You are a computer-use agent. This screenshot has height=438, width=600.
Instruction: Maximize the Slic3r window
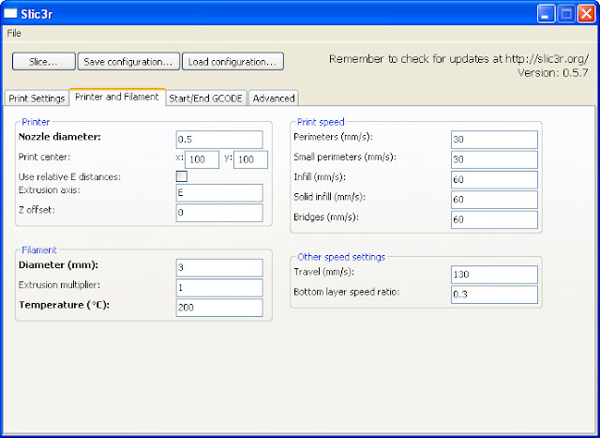click(566, 14)
